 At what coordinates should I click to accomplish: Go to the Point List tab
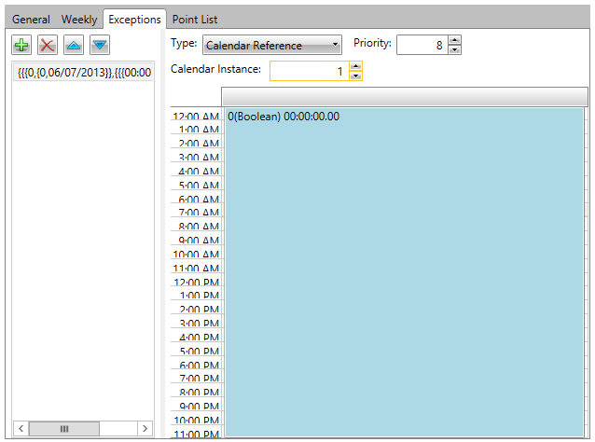click(195, 19)
